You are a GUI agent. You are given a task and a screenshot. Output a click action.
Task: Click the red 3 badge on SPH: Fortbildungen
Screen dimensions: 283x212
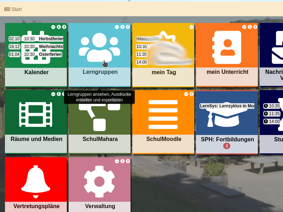pos(227,146)
